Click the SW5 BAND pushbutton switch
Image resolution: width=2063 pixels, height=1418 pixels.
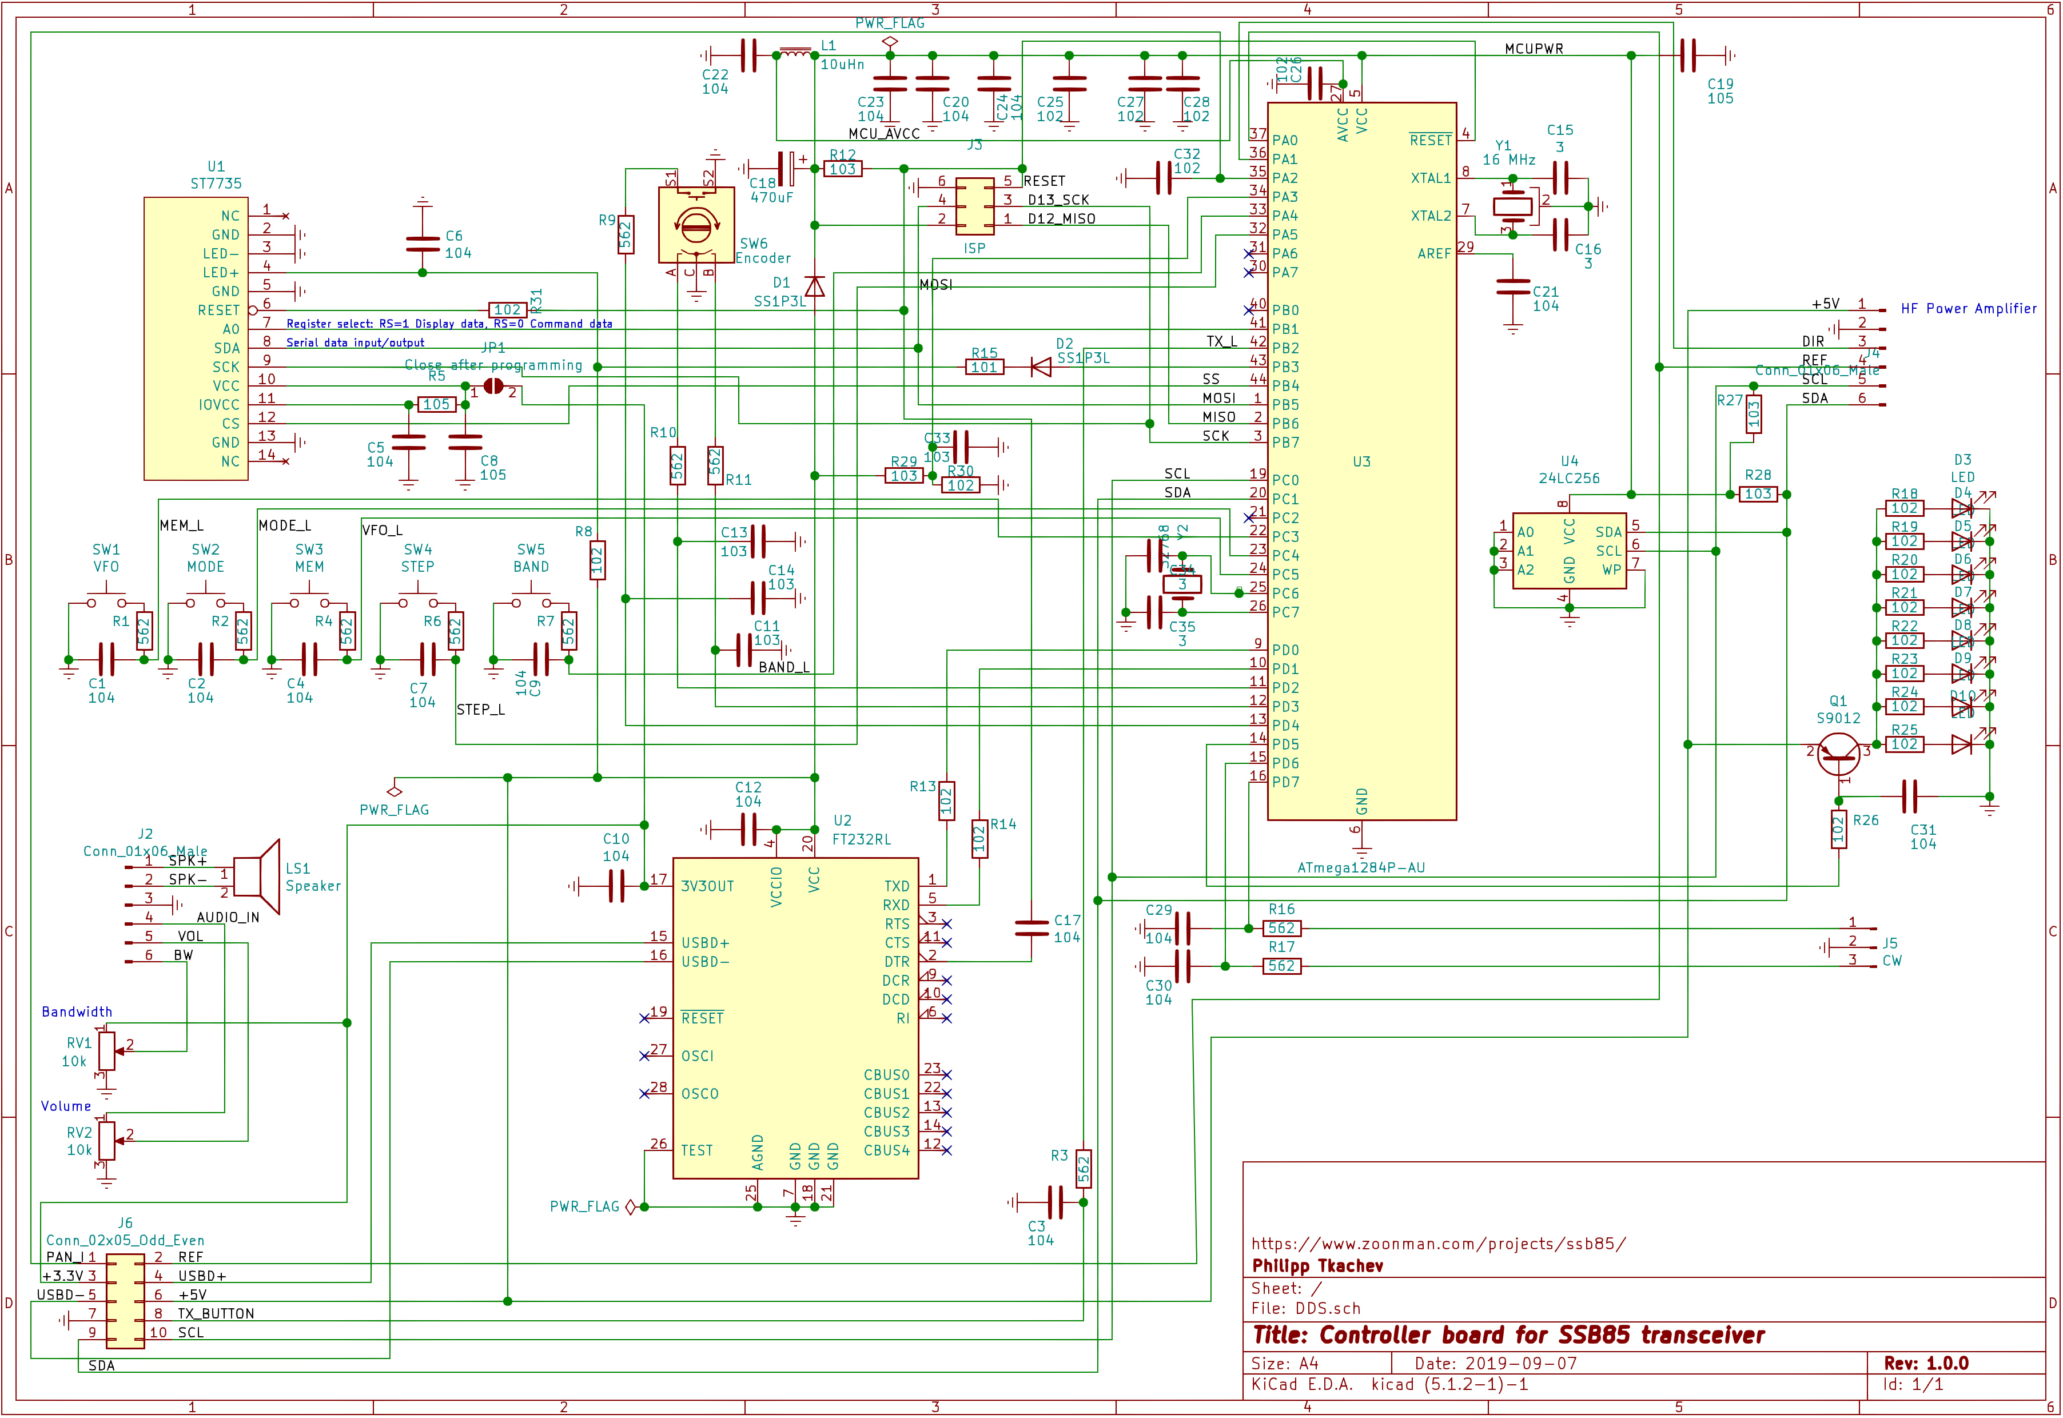531,598
